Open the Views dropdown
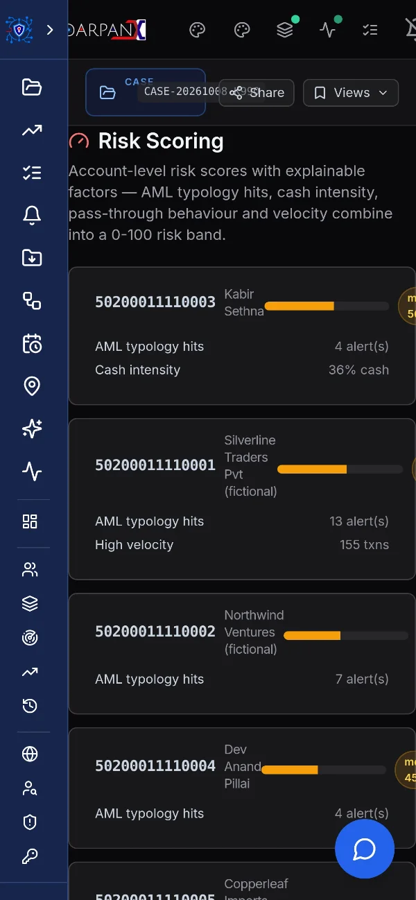 pos(351,93)
